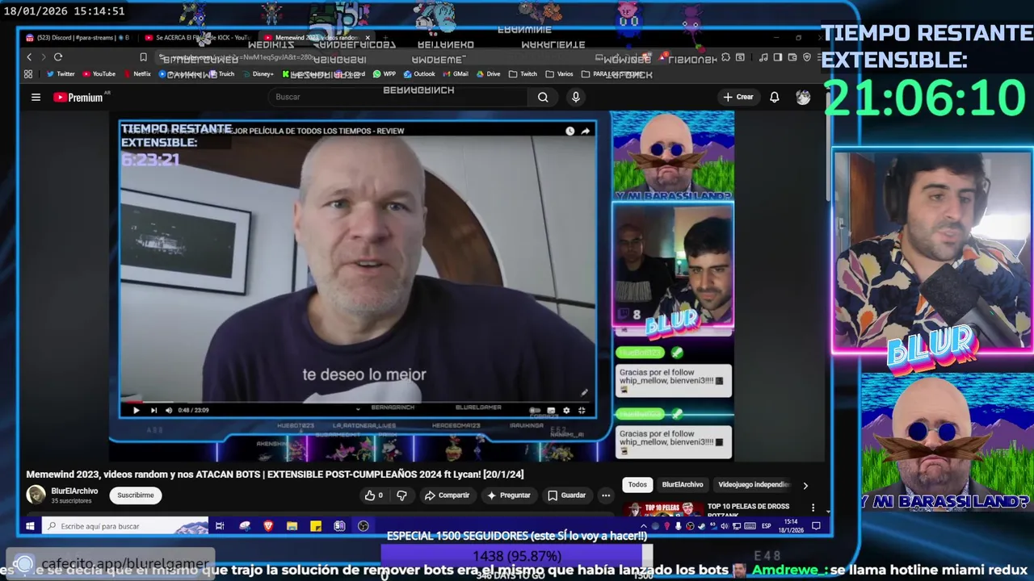Expand the Varios bookmarks folder
The width and height of the screenshot is (1034, 581).
pyautogui.click(x=559, y=74)
